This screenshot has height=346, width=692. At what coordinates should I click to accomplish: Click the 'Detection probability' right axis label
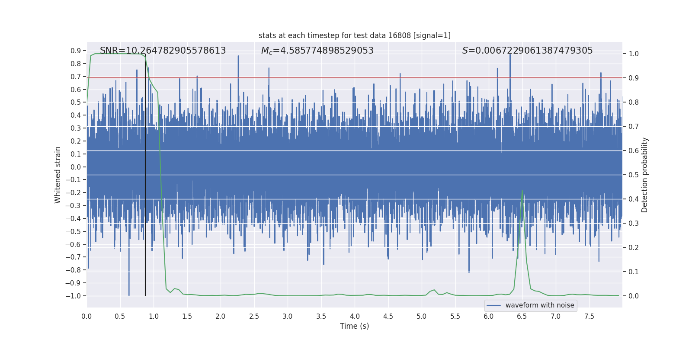[645, 175]
